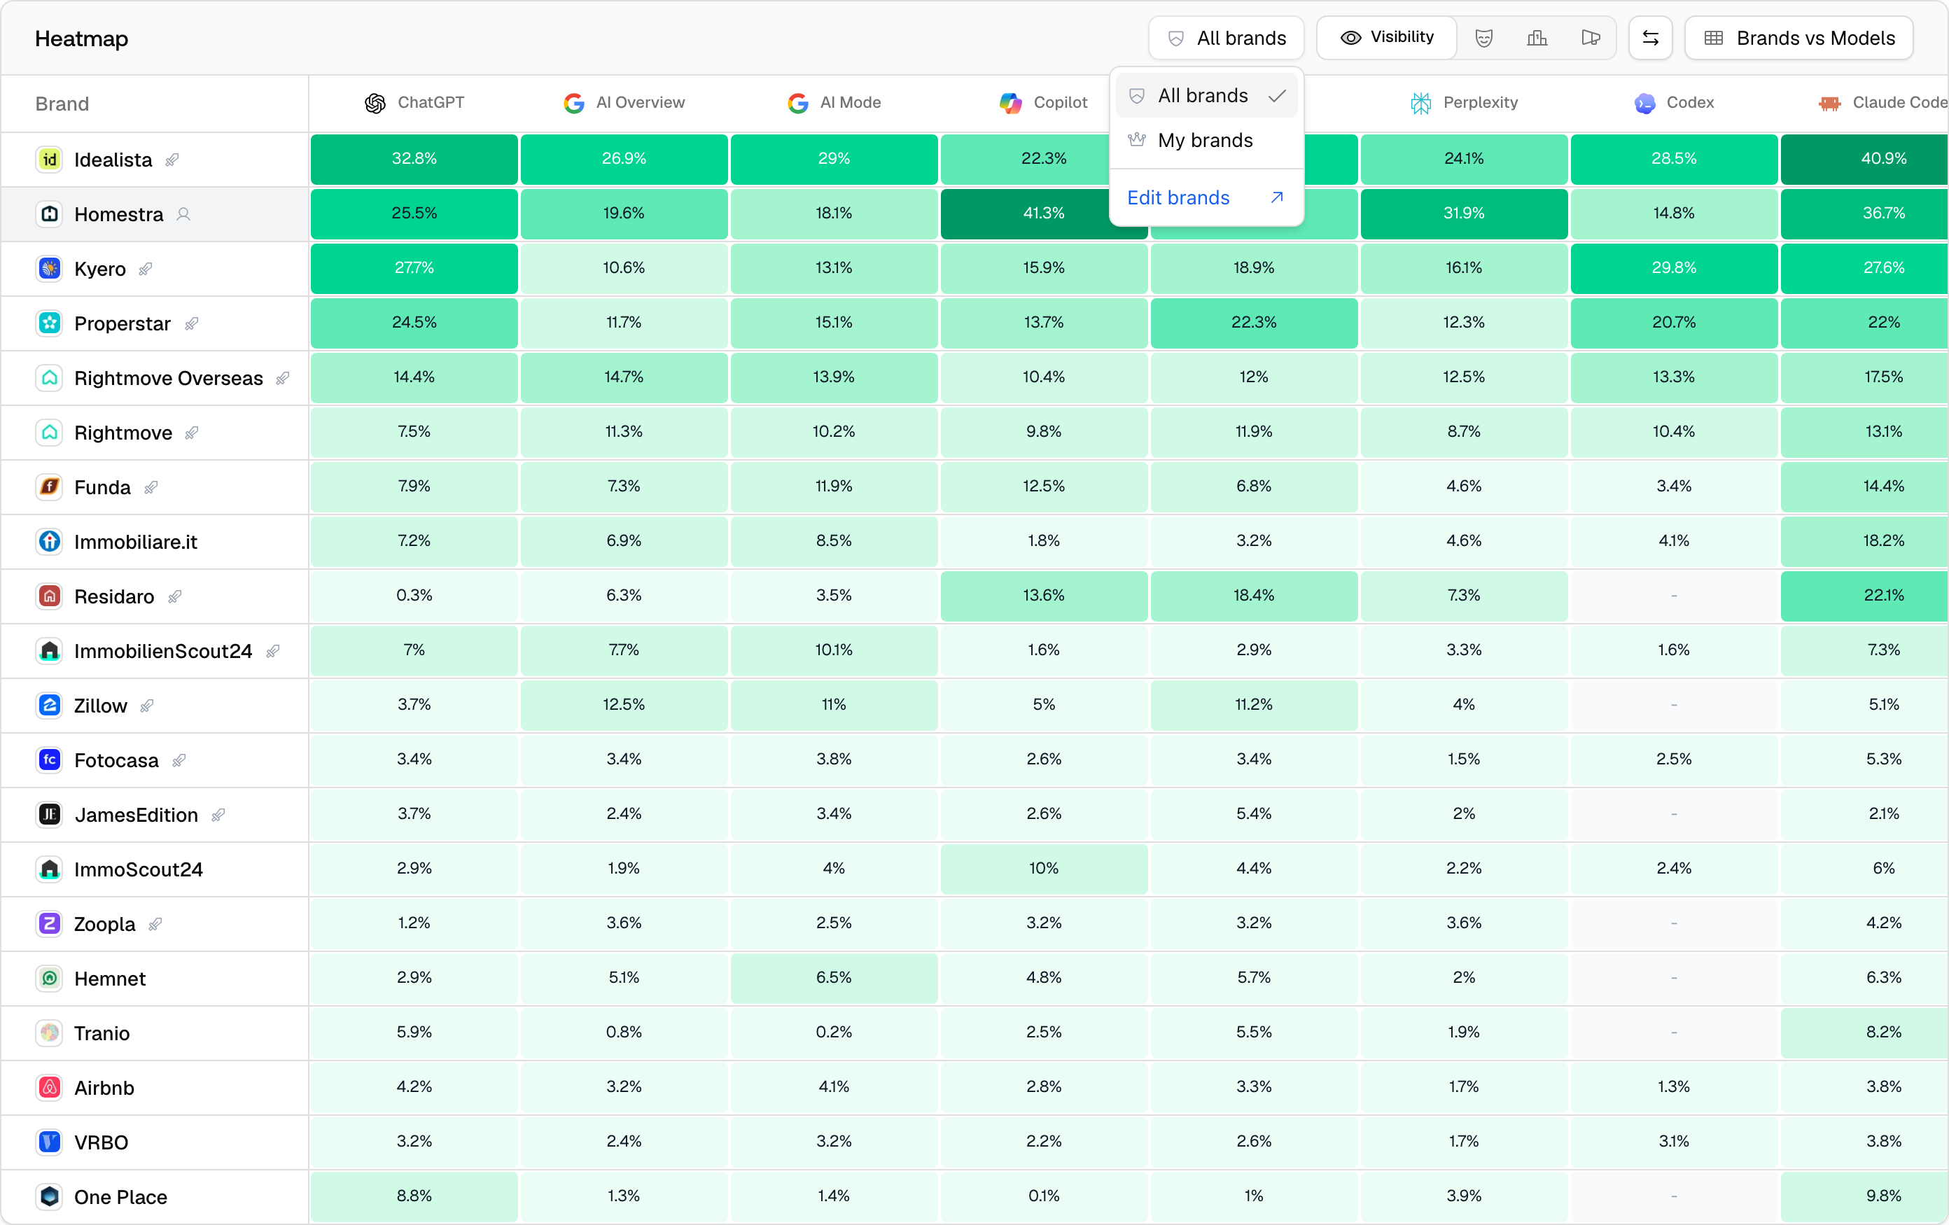Click the link icon next to Zillow
Viewport: 1949px width, 1225px height.
(146, 706)
